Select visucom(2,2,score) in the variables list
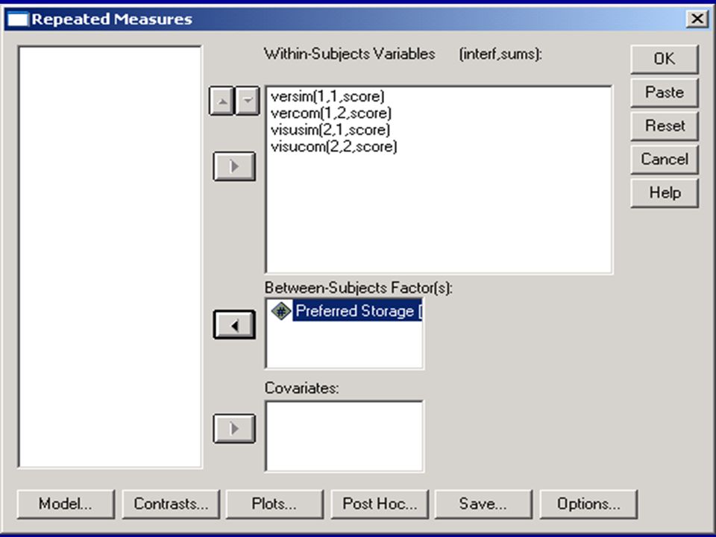Image resolution: width=716 pixels, height=537 pixels. tap(334, 147)
